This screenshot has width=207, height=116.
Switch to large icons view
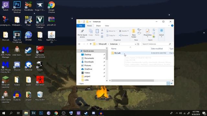(172, 83)
